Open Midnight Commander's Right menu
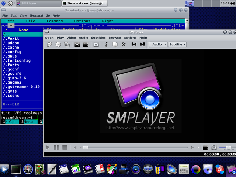 point(108,21)
